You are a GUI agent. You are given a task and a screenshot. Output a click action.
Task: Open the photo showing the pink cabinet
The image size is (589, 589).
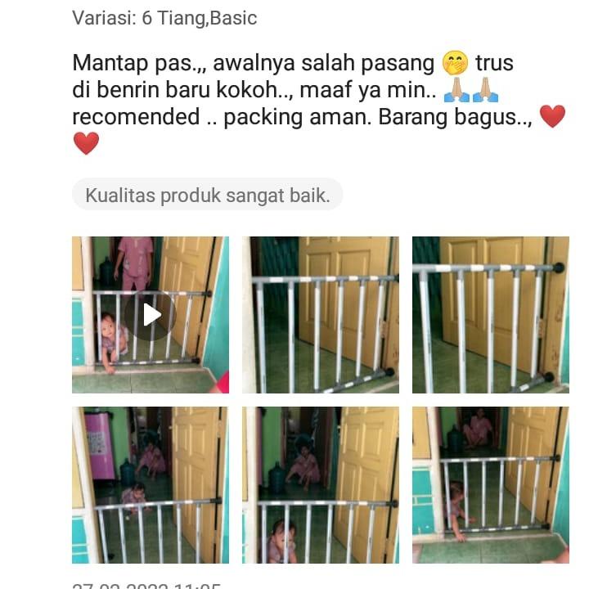click(151, 485)
